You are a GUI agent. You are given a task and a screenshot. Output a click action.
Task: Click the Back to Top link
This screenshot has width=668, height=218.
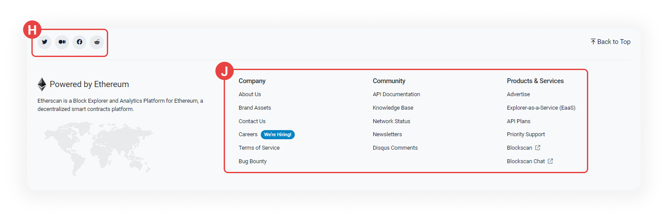[610, 42]
